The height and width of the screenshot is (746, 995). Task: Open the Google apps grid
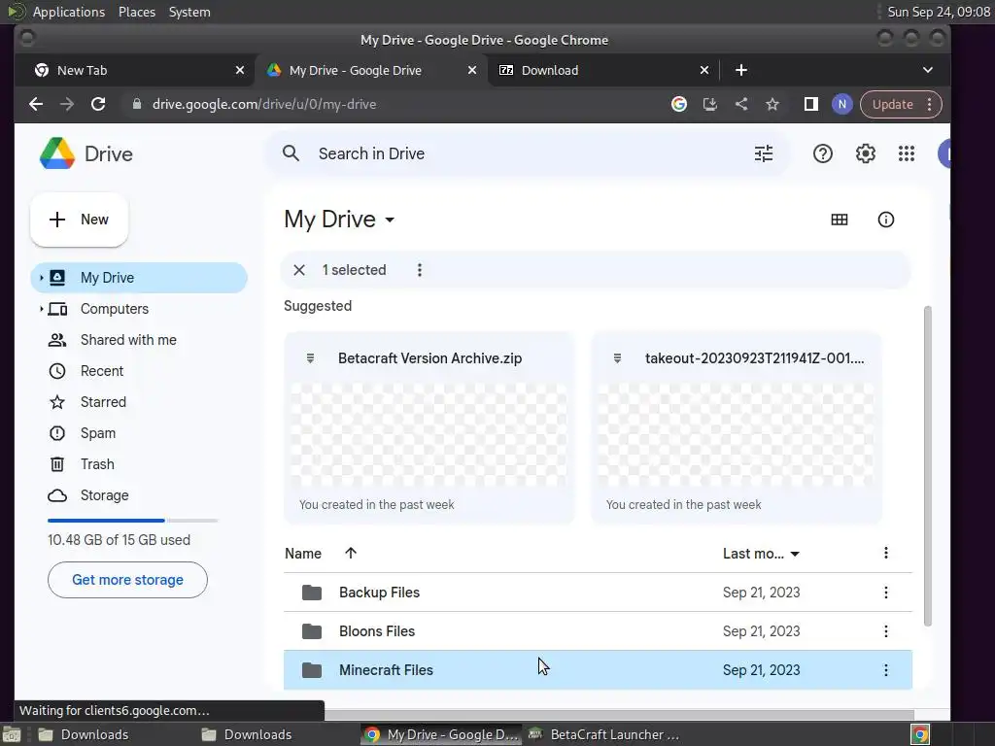(x=907, y=153)
